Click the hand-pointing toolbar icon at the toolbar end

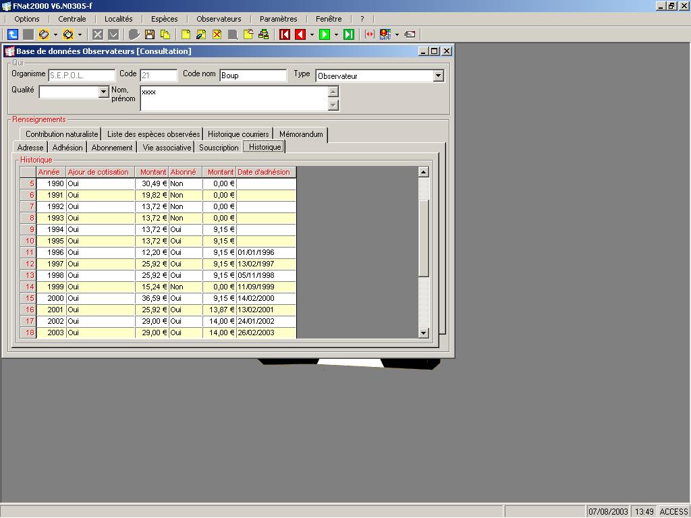[410, 34]
